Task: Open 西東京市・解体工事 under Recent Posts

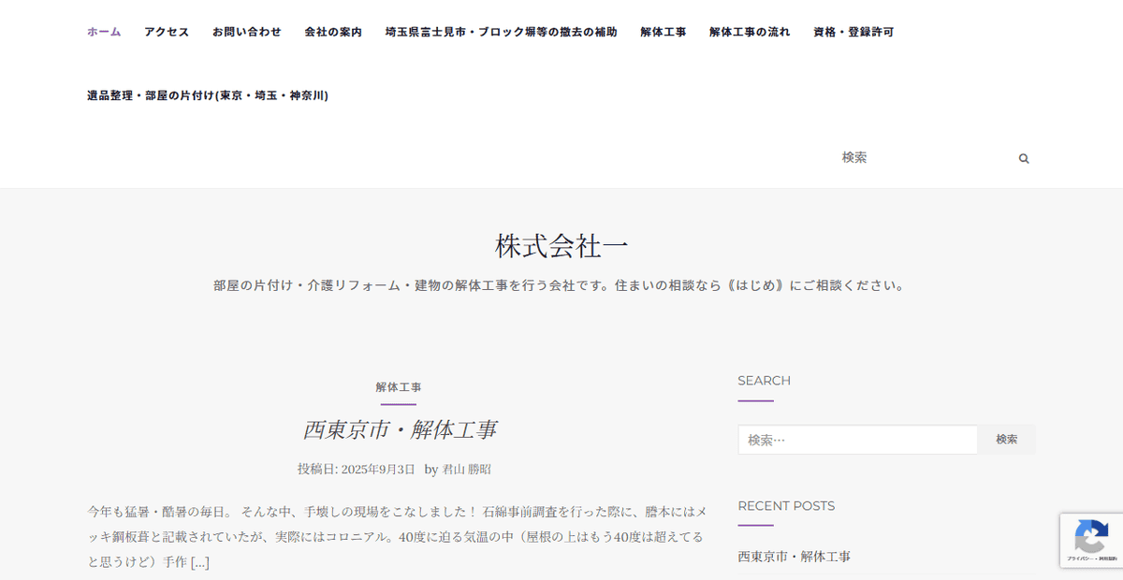Action: point(794,557)
